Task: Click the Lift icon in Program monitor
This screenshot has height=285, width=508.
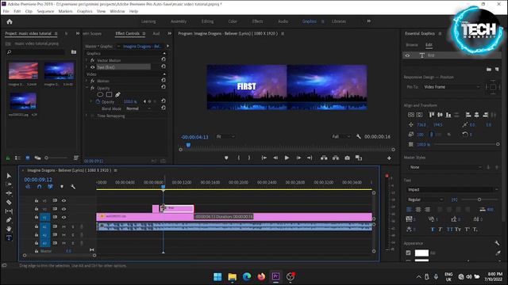Action: [x=324, y=158]
